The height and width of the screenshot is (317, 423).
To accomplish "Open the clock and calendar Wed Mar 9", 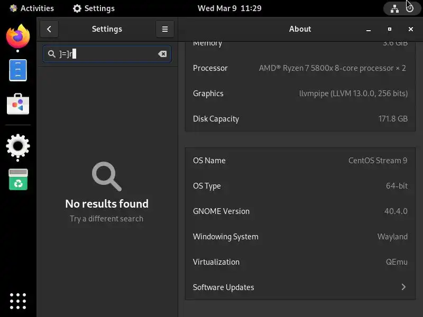I will (229, 8).
